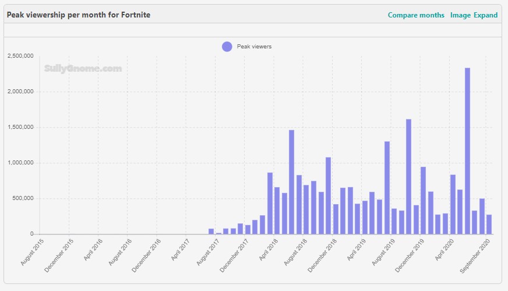Click the December 2017 axis label
Image resolution: width=508 pixels, height=291 pixels.
coord(234,255)
